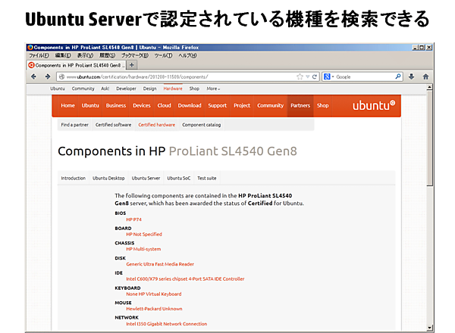Screen dimensions: 455x333
Task: Select the Test suite tab
Action: coord(207,178)
